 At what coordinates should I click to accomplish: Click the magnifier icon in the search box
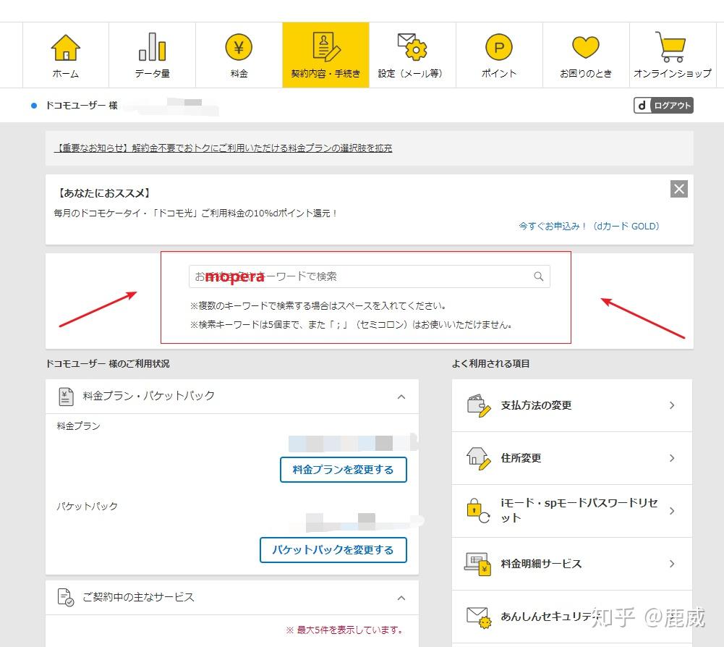(538, 276)
